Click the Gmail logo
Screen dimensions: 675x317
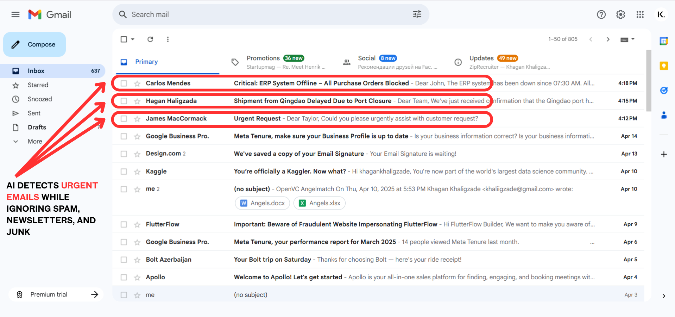(x=50, y=14)
